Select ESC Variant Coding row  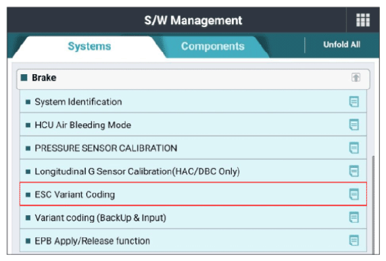193,194
